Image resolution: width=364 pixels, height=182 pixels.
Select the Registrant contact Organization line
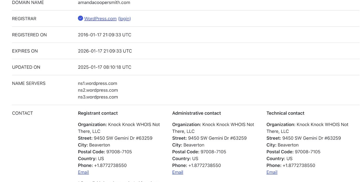[119, 128]
